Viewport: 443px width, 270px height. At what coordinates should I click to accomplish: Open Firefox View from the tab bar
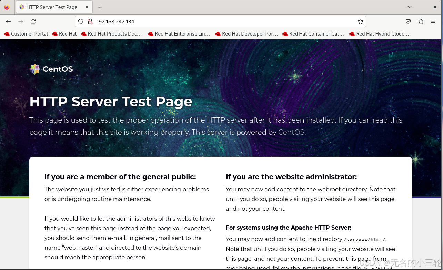click(7, 7)
